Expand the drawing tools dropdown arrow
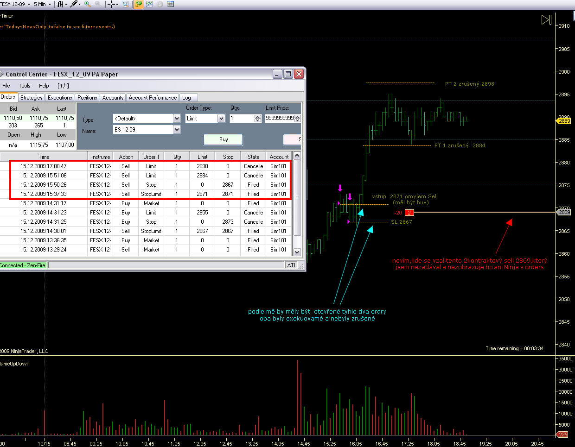The width and height of the screenshot is (575, 447). (79, 4)
